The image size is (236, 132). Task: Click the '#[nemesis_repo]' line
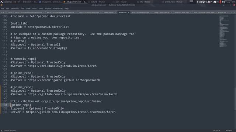pyautogui.click(x=23, y=59)
